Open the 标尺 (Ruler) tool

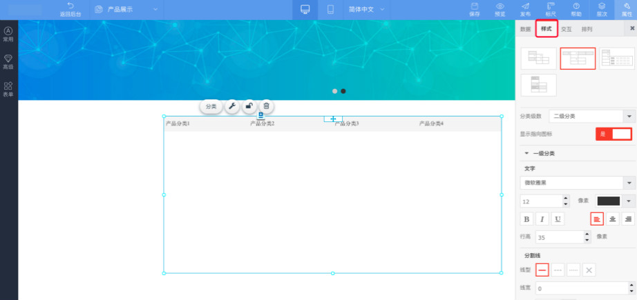click(551, 9)
